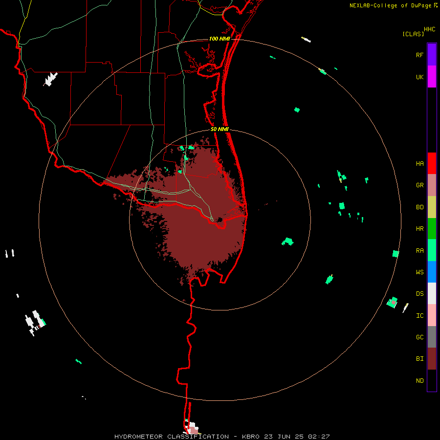The width and height of the screenshot is (440, 440).
Task: Click the Hydrometeor Classification KBRO title text
Action: pos(222,437)
